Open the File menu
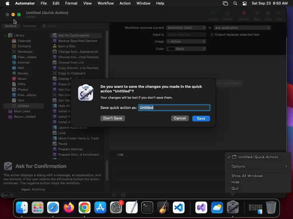The image size is (293, 219). click(x=44, y=3)
